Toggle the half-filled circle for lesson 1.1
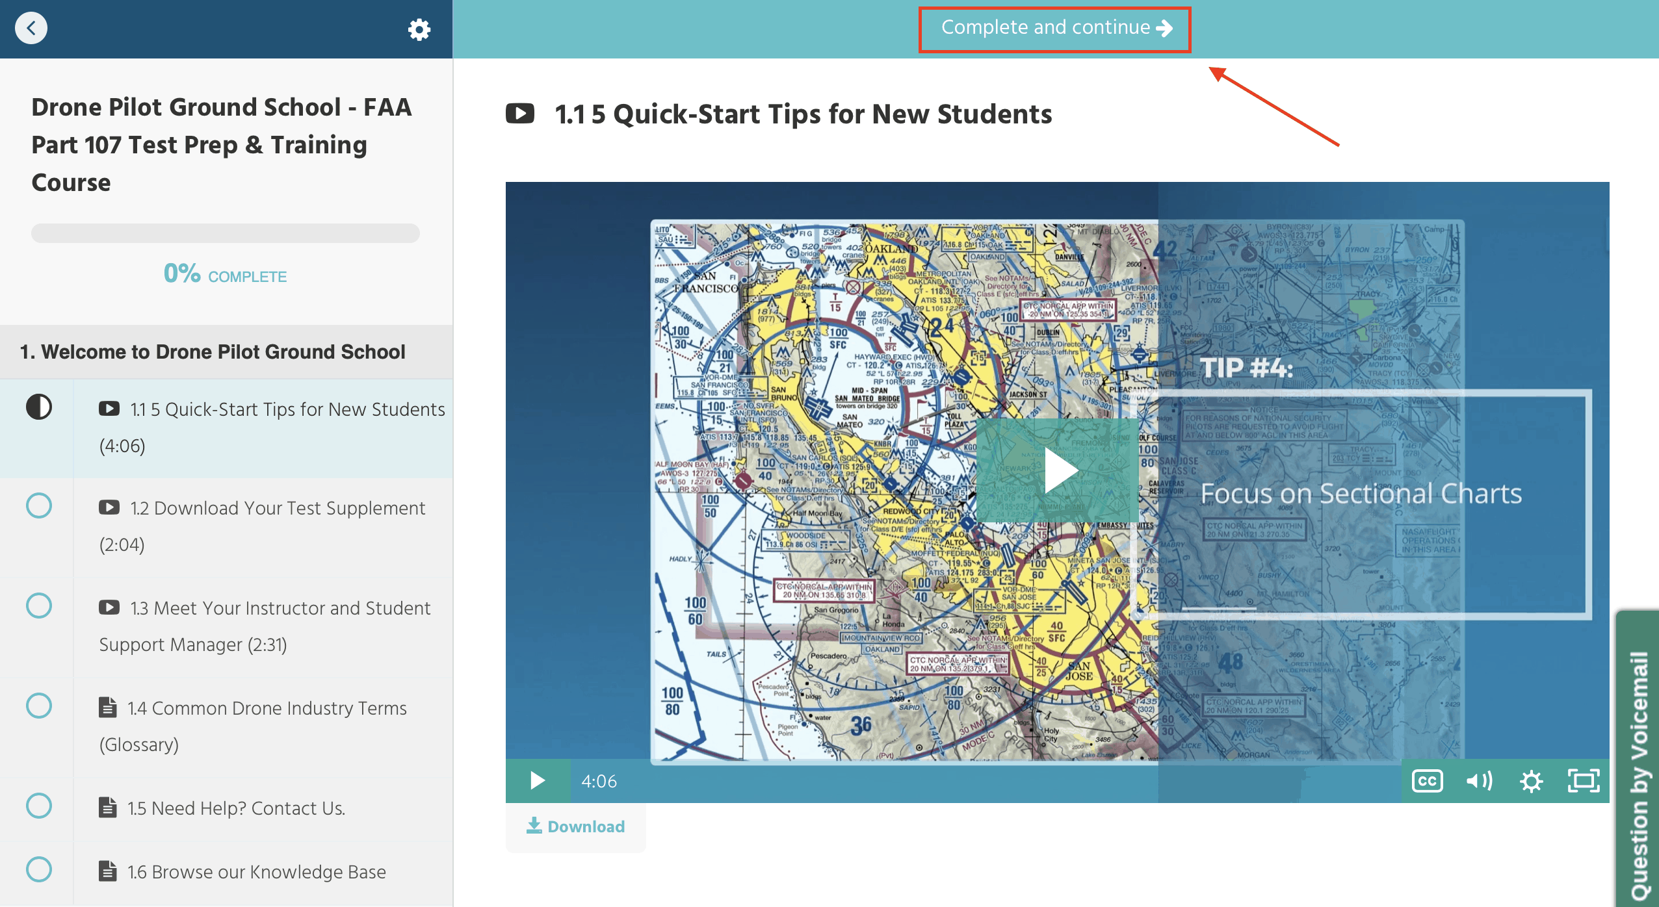This screenshot has width=1659, height=907. tap(39, 407)
